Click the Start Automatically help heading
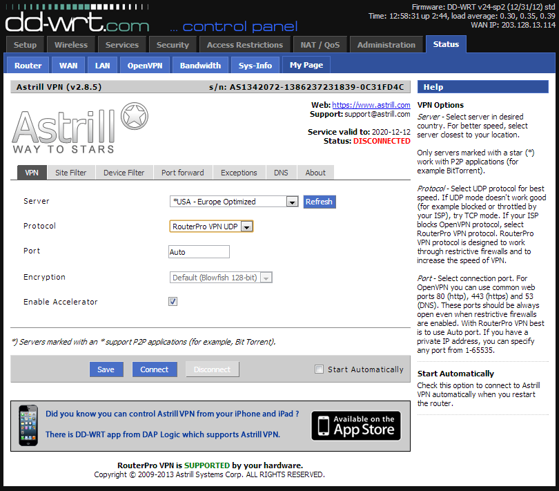 click(455, 374)
